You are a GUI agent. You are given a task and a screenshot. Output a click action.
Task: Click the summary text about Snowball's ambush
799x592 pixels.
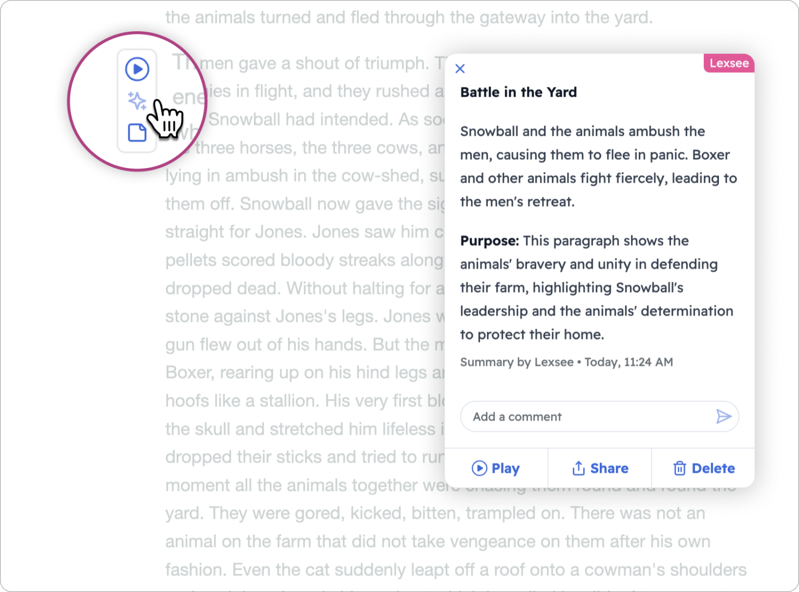click(598, 166)
